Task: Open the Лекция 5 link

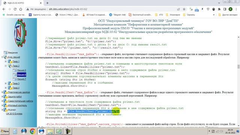Action: point(21,70)
